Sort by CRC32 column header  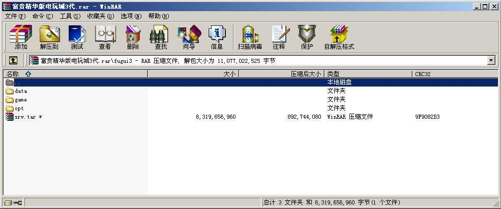point(455,74)
